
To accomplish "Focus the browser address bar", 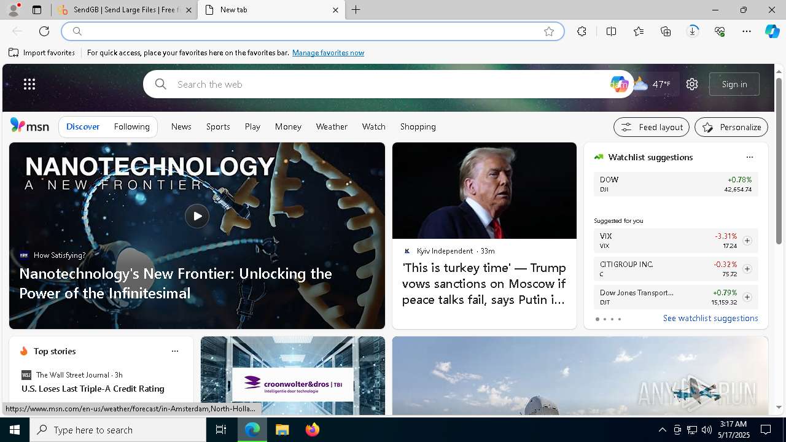I will [x=312, y=31].
